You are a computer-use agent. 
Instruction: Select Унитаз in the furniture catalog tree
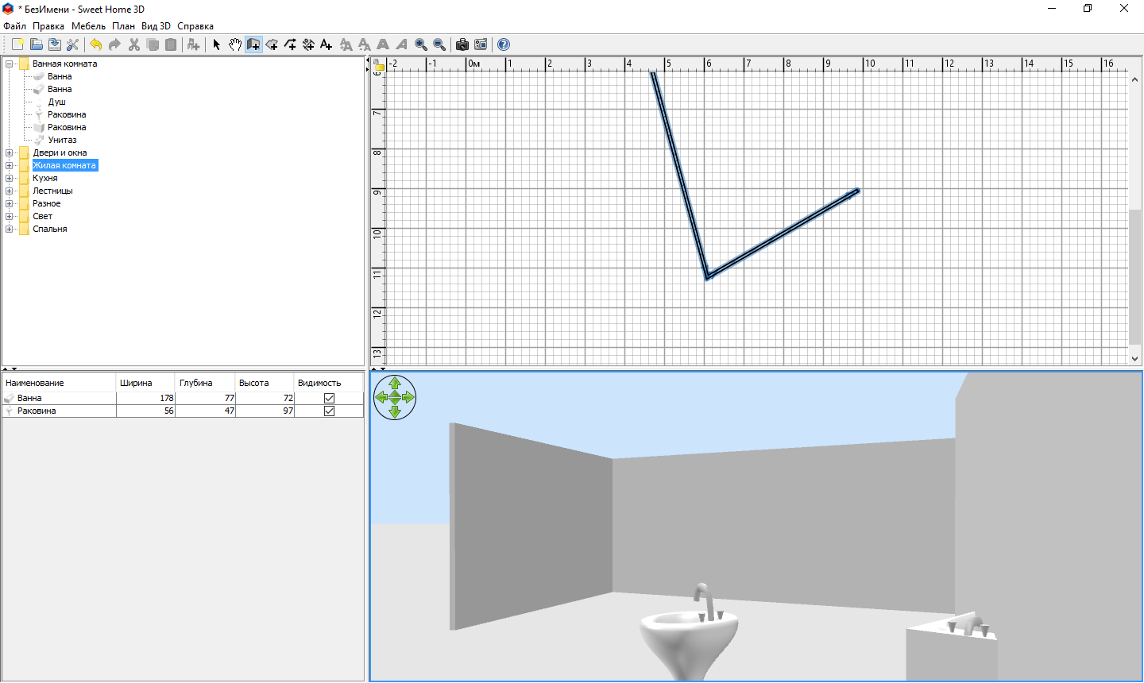(x=62, y=140)
